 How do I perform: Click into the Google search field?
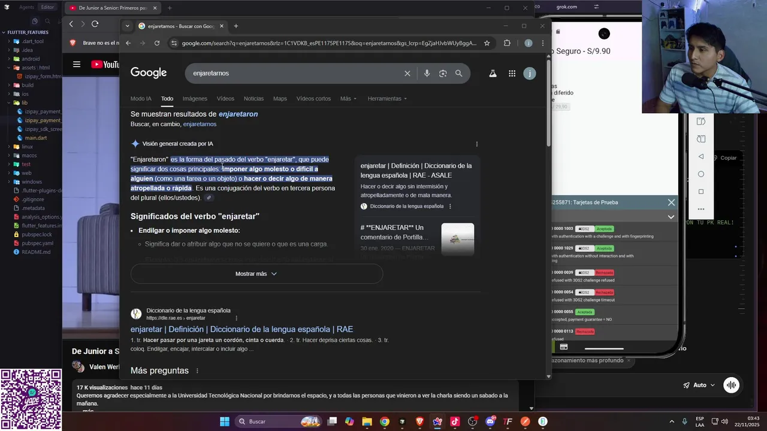click(294, 73)
